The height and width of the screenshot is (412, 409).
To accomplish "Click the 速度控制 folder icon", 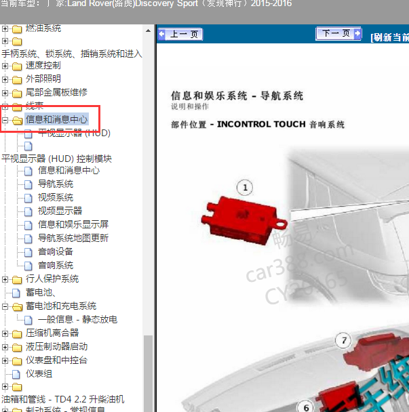I will tap(17, 66).
